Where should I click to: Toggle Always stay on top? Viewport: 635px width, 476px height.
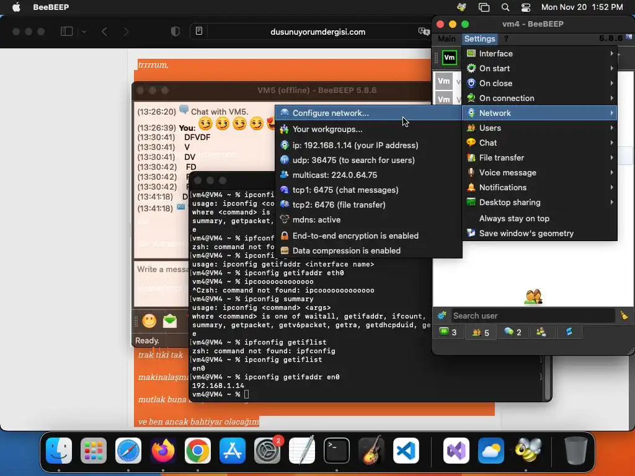540,219
